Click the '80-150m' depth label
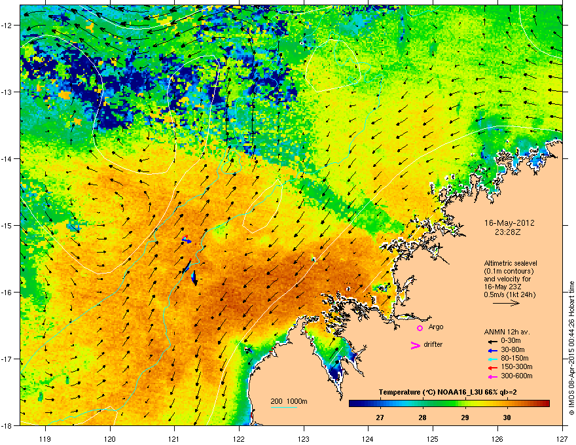This screenshot has width=576, height=445. pyautogui.click(x=514, y=358)
